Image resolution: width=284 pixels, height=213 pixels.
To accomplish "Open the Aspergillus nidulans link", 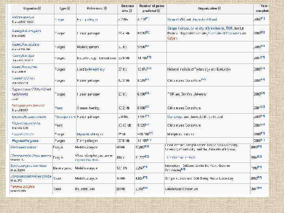I will [x=25, y=44].
